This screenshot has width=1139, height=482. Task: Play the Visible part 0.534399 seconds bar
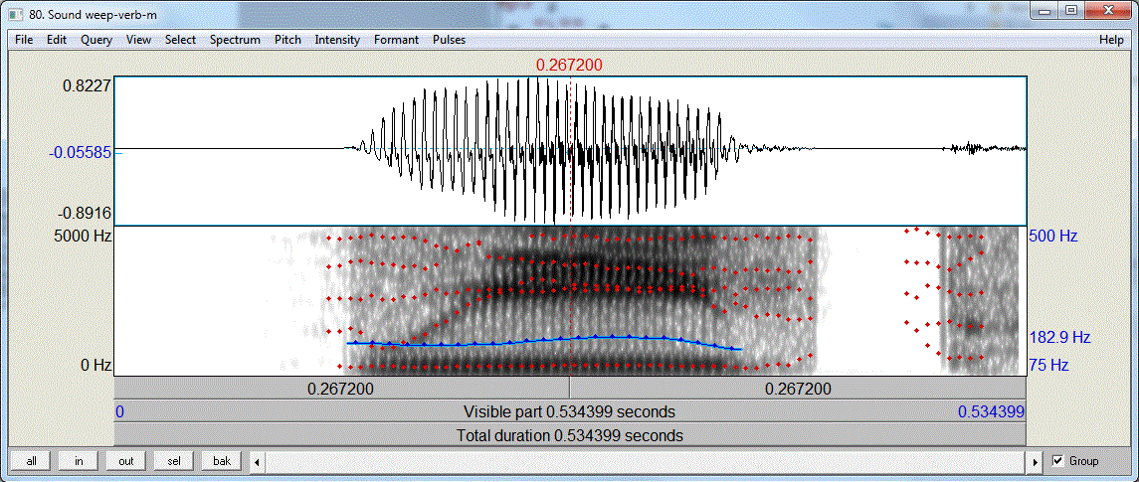click(569, 412)
